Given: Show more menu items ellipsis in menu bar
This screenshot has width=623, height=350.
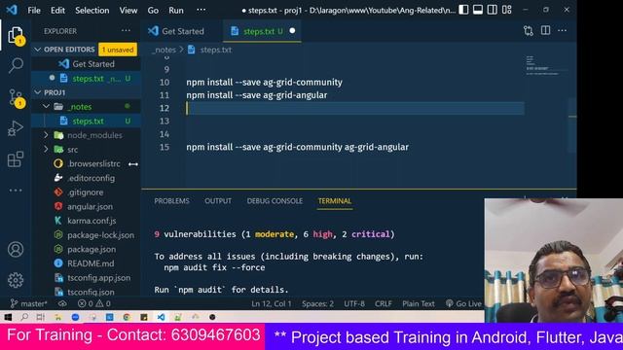Looking at the screenshot, I should (202, 10).
